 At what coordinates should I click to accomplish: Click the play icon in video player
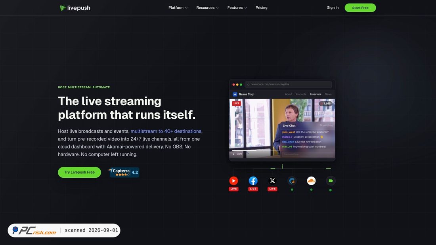point(233,154)
